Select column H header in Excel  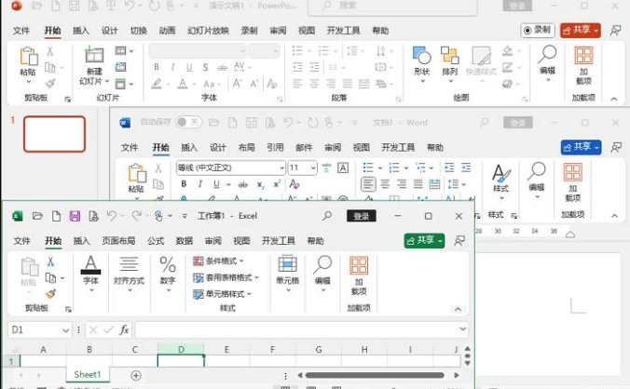[x=364, y=349]
